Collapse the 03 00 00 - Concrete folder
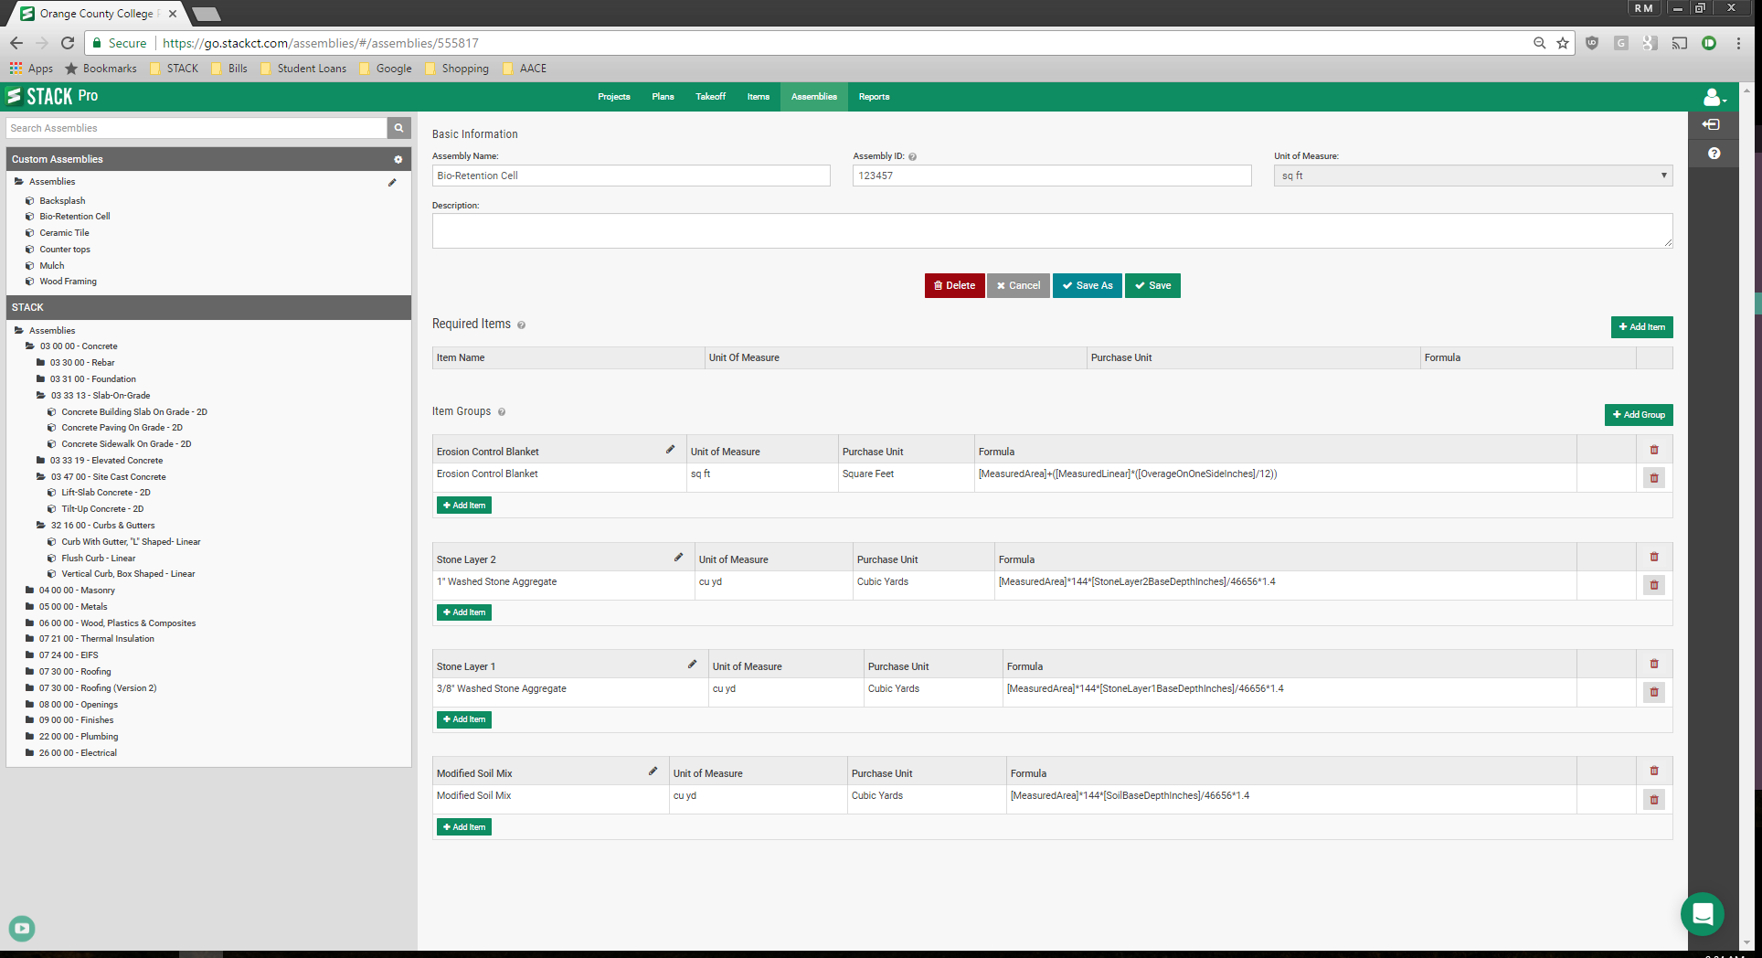The width and height of the screenshot is (1762, 958). coord(30,346)
